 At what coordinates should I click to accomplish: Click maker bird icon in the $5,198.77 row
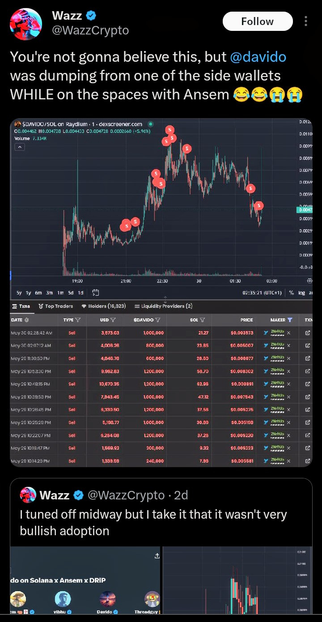[x=266, y=422]
